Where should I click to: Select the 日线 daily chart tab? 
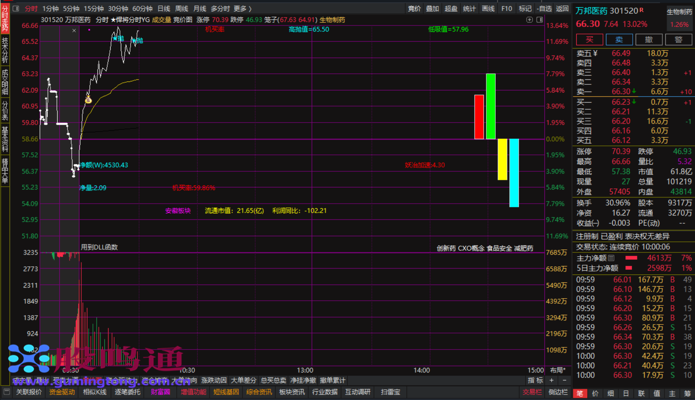click(x=164, y=8)
